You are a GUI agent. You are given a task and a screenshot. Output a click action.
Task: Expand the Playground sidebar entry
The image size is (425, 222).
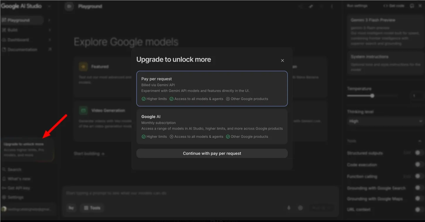pos(49,20)
